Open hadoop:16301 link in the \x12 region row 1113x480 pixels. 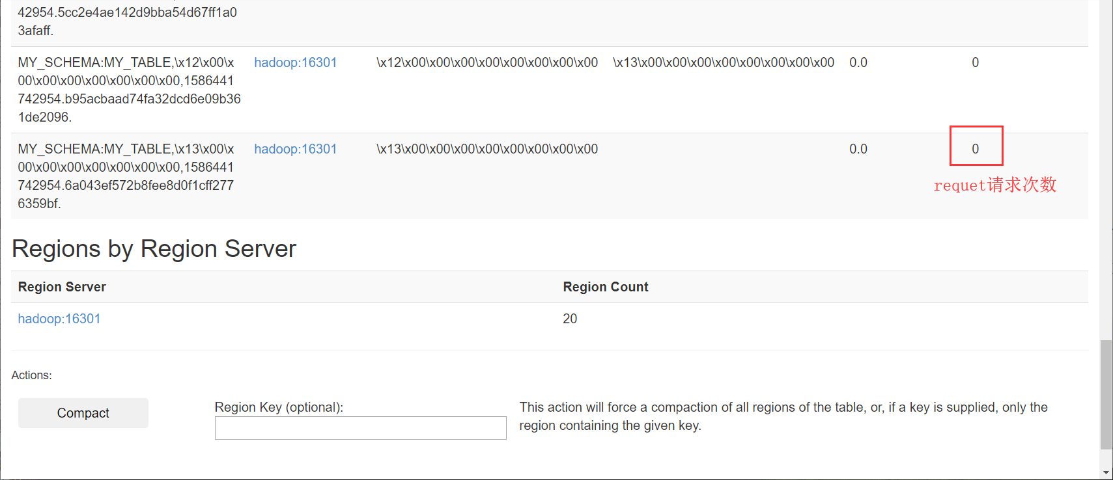295,62
